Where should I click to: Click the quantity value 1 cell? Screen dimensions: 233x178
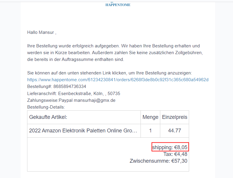click(150, 131)
